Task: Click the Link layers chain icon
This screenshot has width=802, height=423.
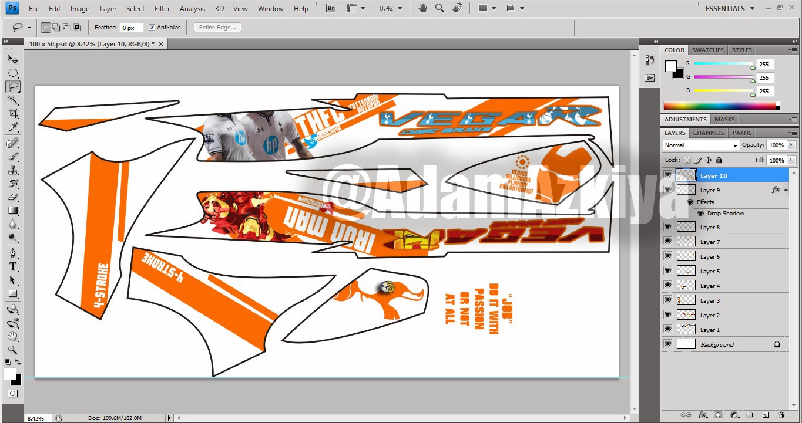Action: (686, 415)
